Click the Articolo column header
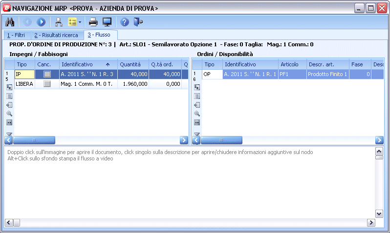The image size is (390, 233). click(292, 64)
